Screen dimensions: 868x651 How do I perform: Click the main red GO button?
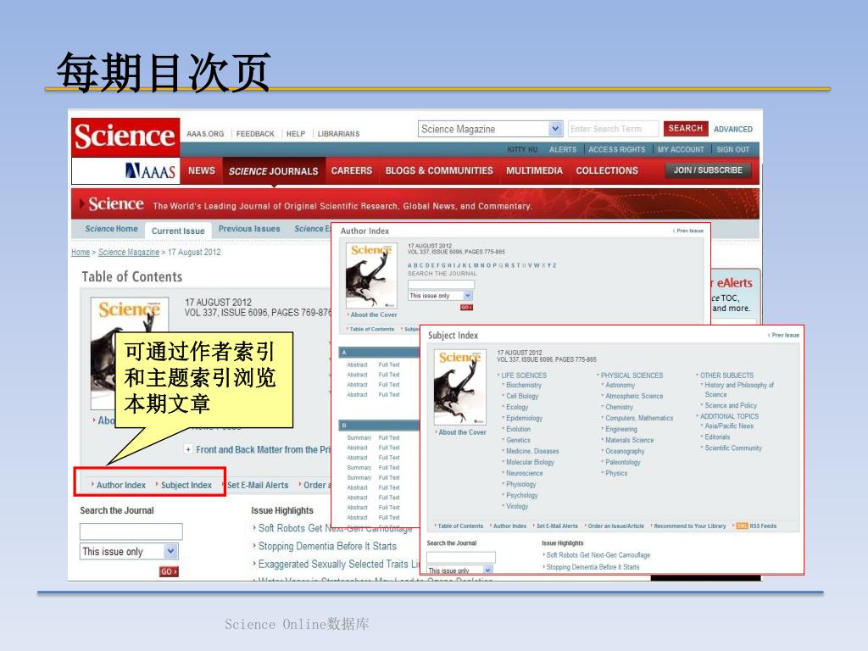tap(169, 571)
